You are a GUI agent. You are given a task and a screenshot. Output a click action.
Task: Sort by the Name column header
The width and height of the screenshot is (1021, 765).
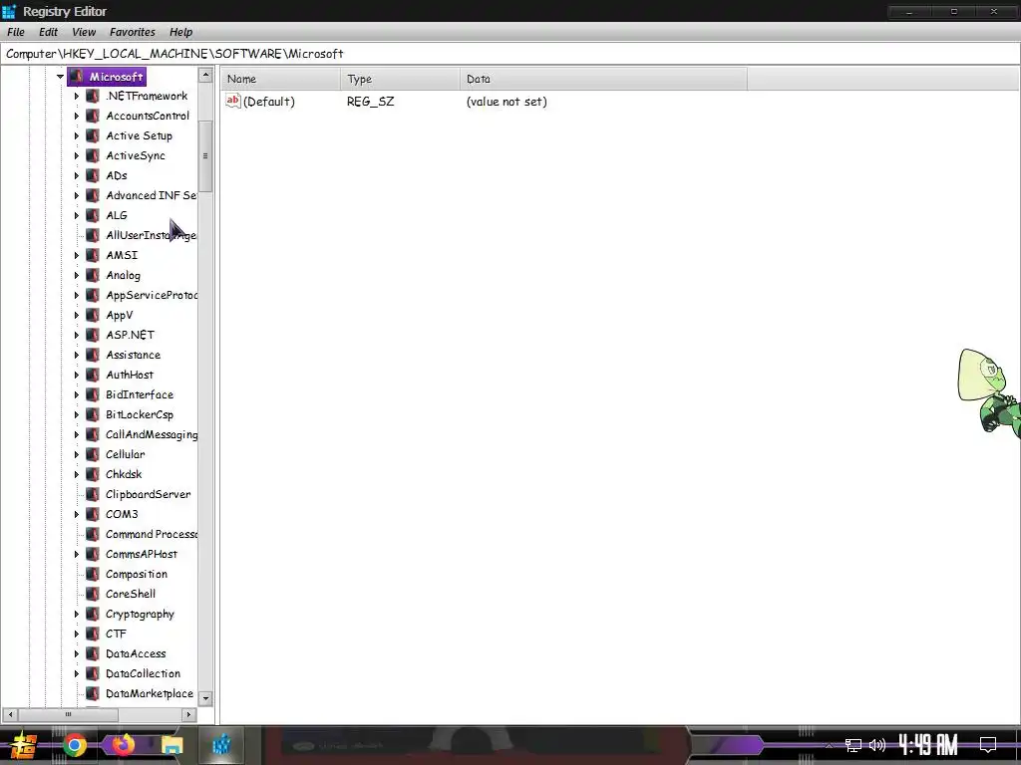pos(280,79)
